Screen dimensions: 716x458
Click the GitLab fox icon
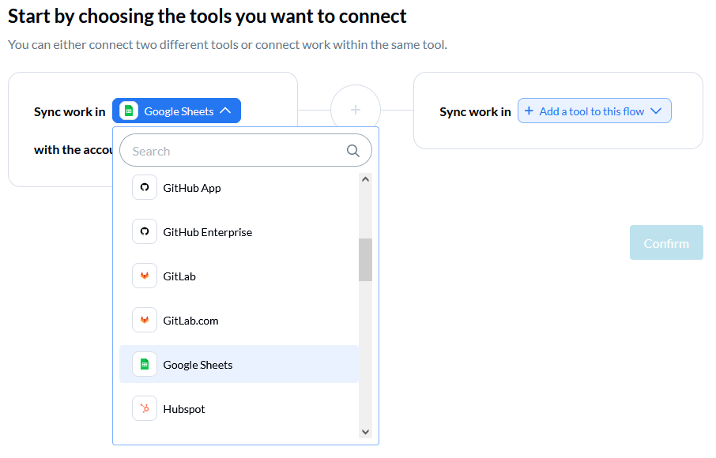[x=145, y=276]
